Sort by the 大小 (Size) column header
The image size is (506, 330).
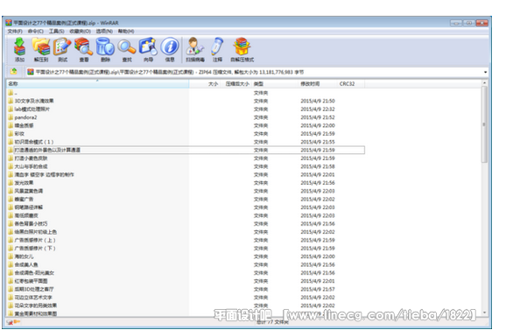point(205,84)
